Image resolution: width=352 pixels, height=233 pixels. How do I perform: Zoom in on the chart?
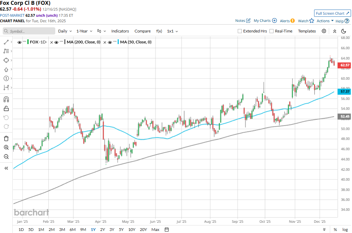point(6,148)
